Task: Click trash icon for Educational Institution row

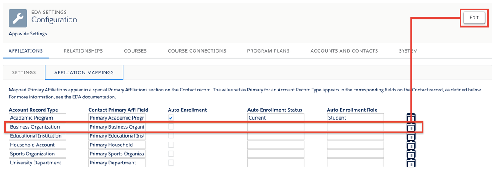Action: (x=411, y=136)
